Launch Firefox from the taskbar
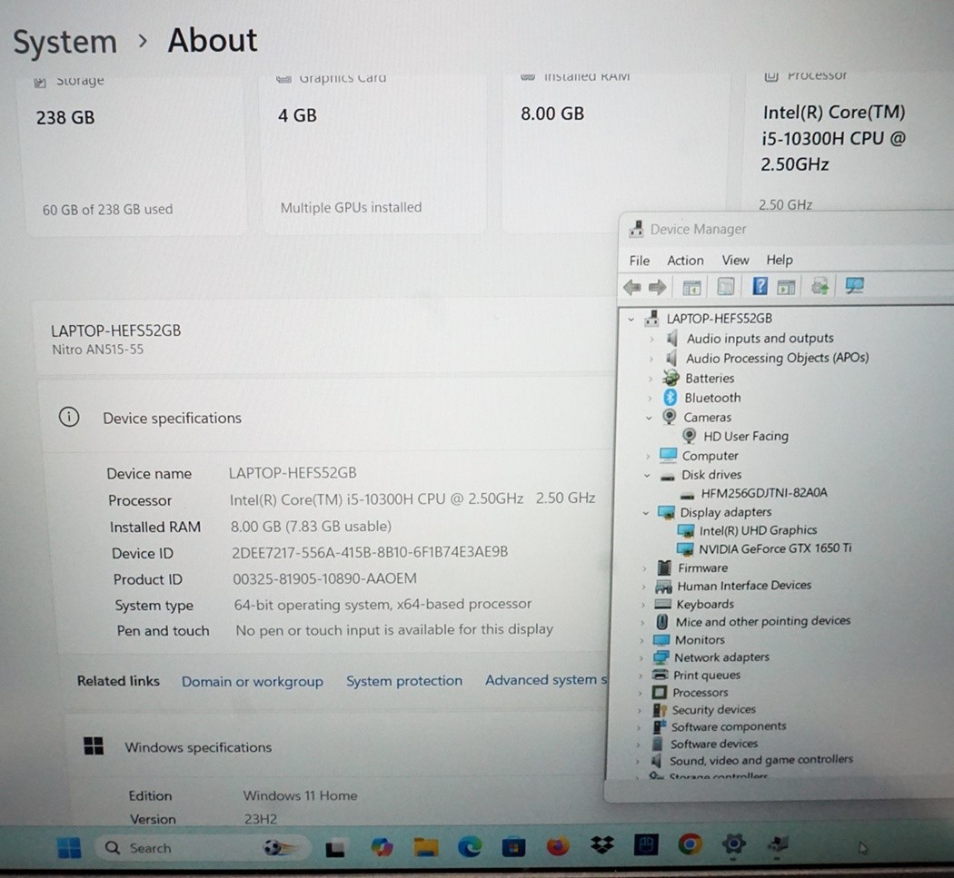This screenshot has height=878, width=954. (557, 846)
